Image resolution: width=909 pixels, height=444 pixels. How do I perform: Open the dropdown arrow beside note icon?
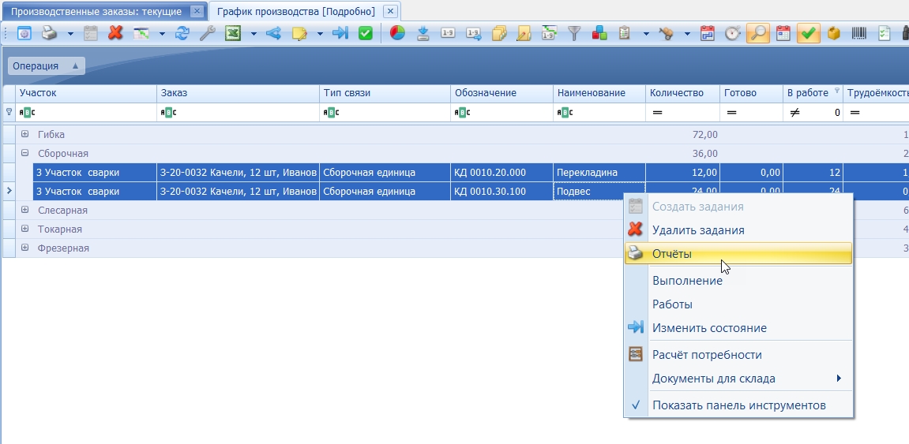320,34
